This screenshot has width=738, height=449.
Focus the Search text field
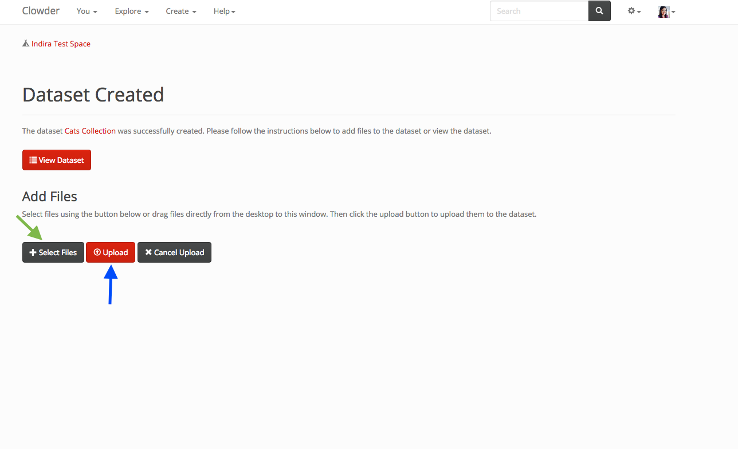pos(539,11)
